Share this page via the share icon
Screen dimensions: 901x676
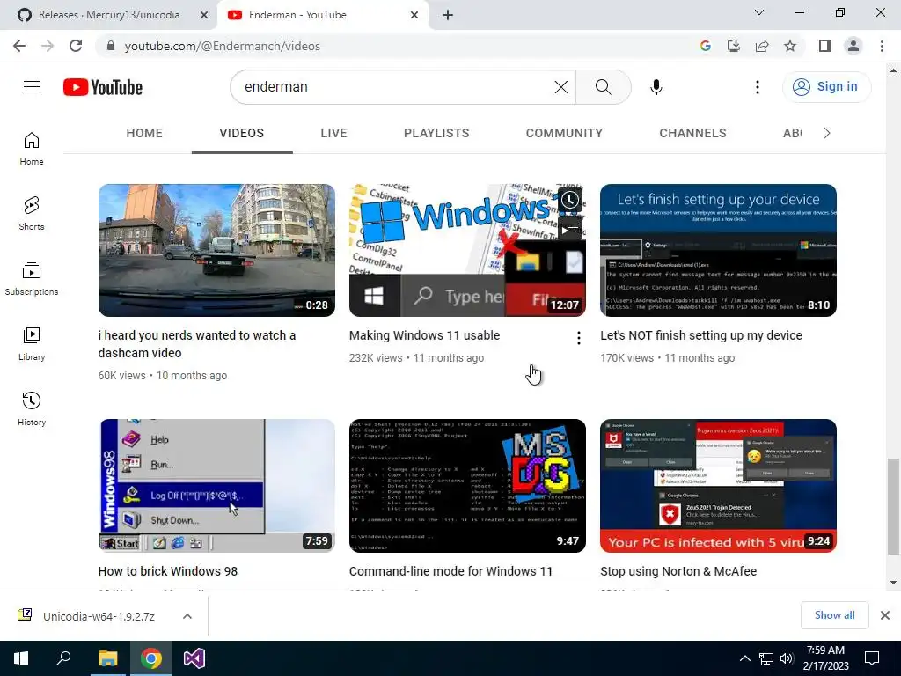coord(762,46)
